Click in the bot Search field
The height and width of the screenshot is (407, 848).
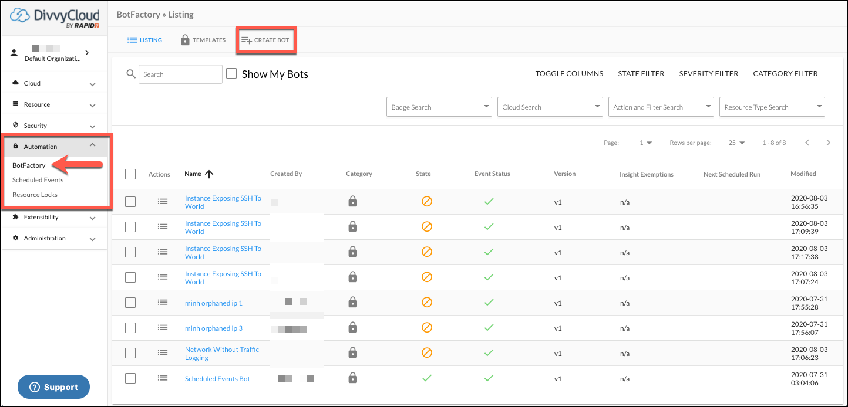coord(180,74)
